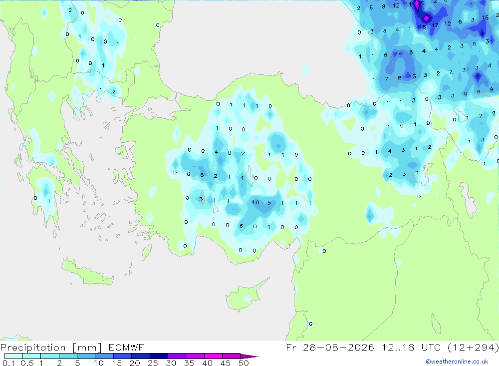Select the 40–45 mm legend color box

(x=213, y=356)
